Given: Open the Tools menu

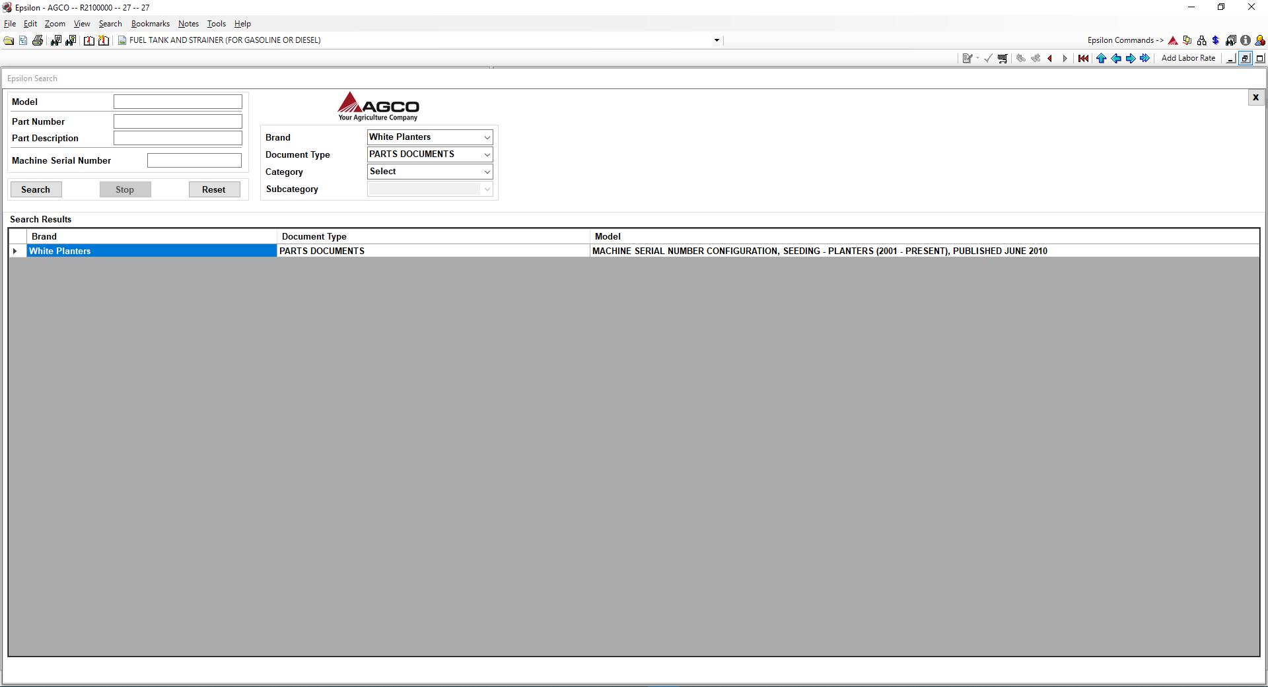Looking at the screenshot, I should click(216, 24).
